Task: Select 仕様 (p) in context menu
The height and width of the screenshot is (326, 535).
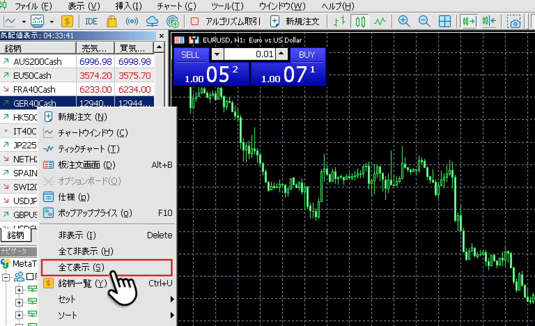Action: coord(108,197)
